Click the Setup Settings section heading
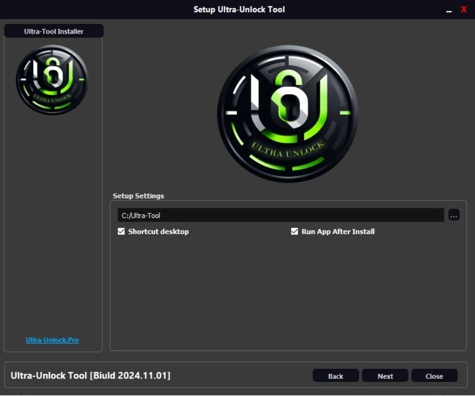The image size is (475, 396). pyautogui.click(x=138, y=196)
